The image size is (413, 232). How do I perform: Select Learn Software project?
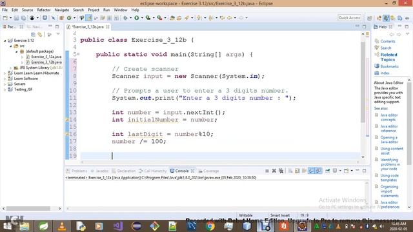[26, 79]
